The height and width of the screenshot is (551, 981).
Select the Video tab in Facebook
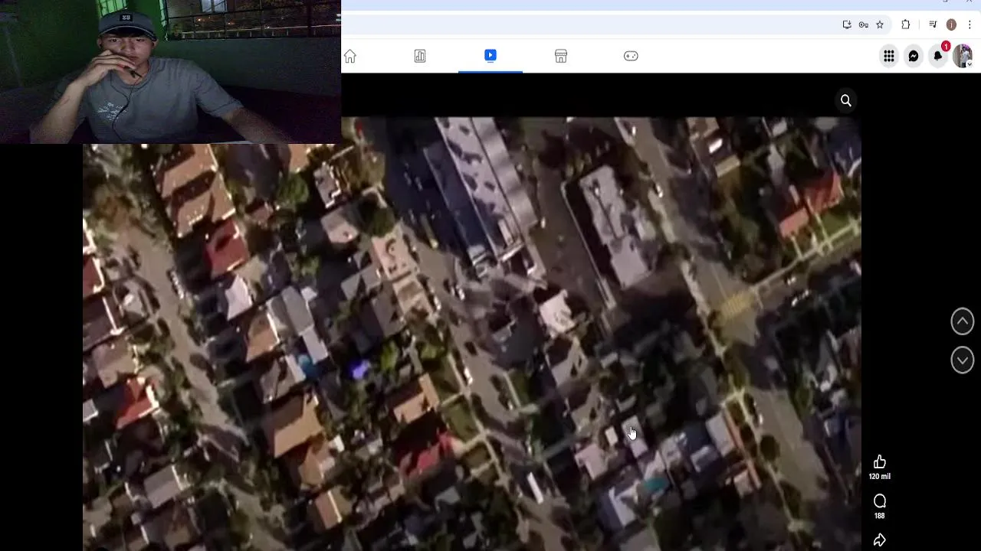click(x=490, y=55)
